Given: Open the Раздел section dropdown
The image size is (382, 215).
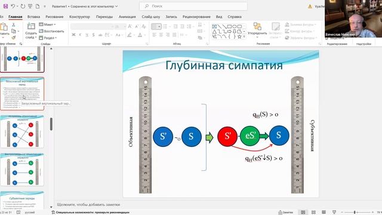Looking at the screenshot, I should [x=48, y=38].
